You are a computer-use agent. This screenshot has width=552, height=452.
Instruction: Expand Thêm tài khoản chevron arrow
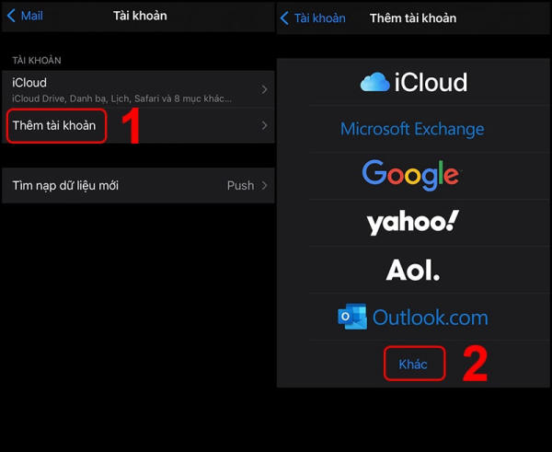[265, 125]
